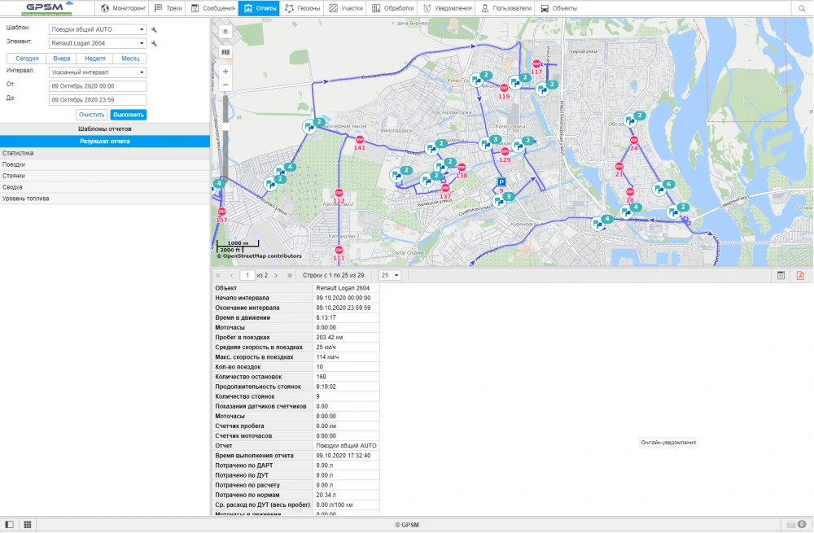Viewport: 814px width, 533px height.
Task: Export the report using the PDF icon
Action: click(801, 276)
